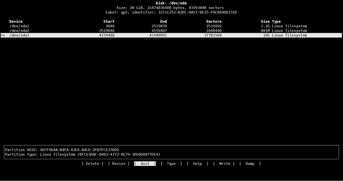Screen dimensions: 343x181
Task: Click end sector value 41940991
Action: click(158, 35)
